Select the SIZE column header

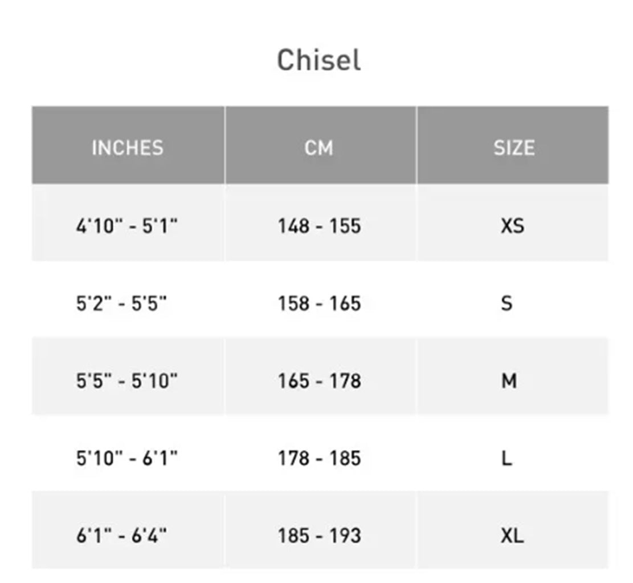pyautogui.click(x=513, y=148)
